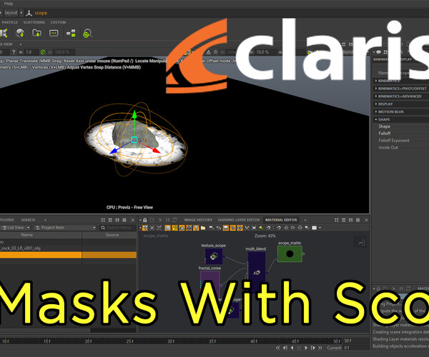Click the green Y-axis arrow of the manipulator
The width and height of the screenshot is (429, 357).
point(134,114)
